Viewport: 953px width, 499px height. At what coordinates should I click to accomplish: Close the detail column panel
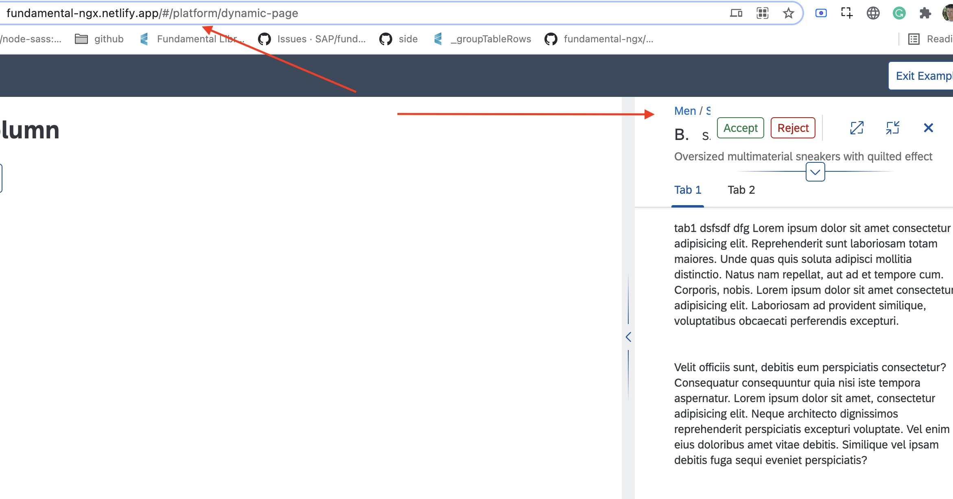tap(929, 128)
